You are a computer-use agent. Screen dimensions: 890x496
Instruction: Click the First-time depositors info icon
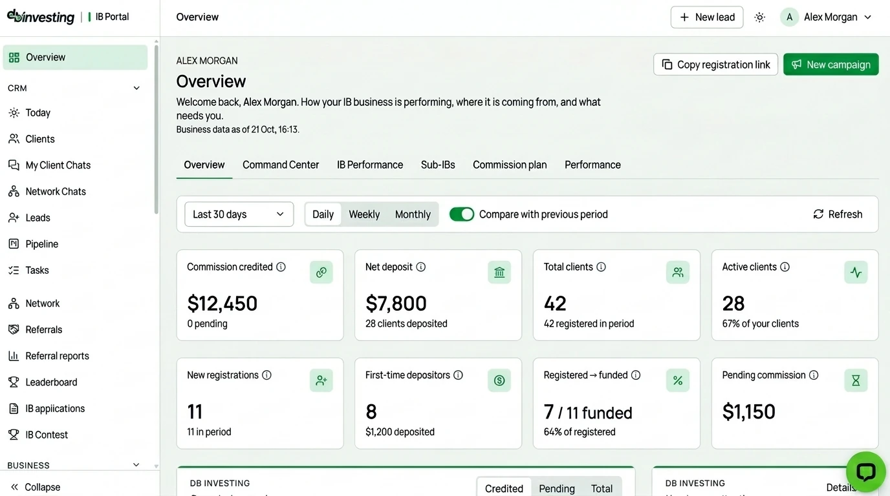point(458,375)
